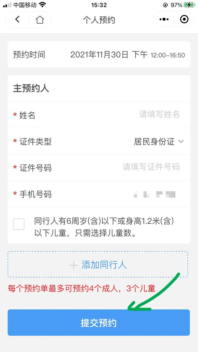Tap the circular close capsule icon
Viewport: 198px width, 352px height.
point(184,19)
